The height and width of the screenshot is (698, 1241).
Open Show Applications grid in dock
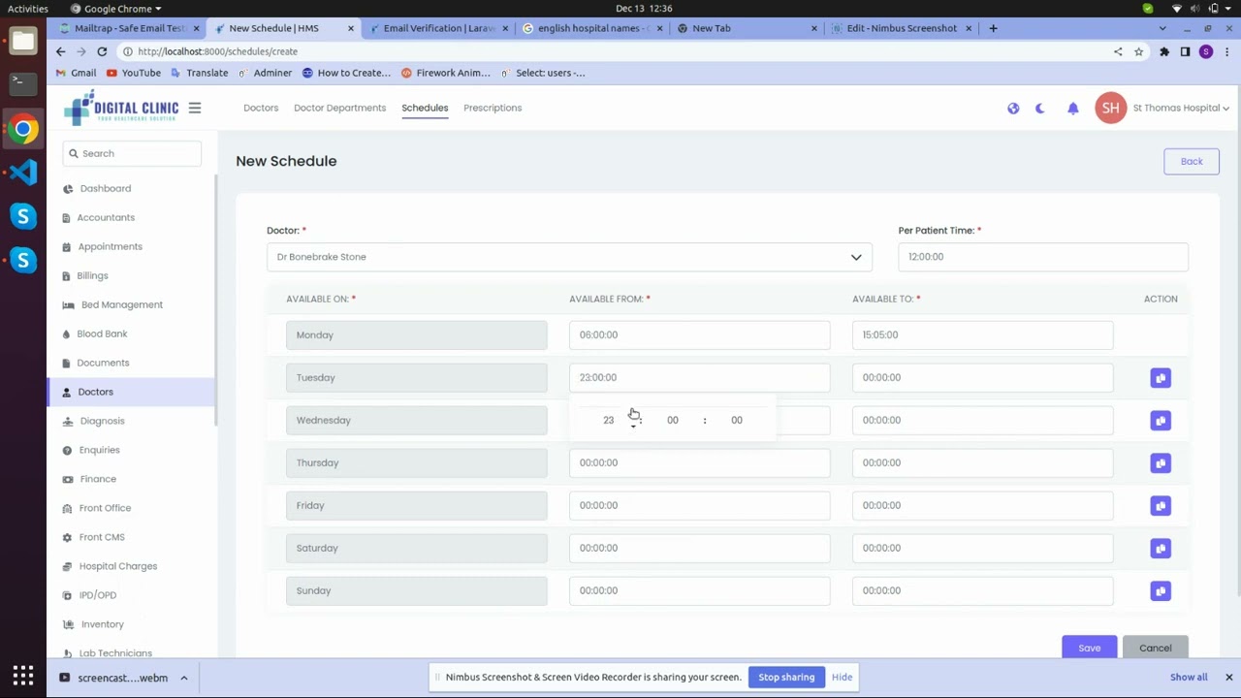click(23, 676)
